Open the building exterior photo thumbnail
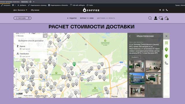The width and height of the screenshot is (185, 104). coord(137,79)
